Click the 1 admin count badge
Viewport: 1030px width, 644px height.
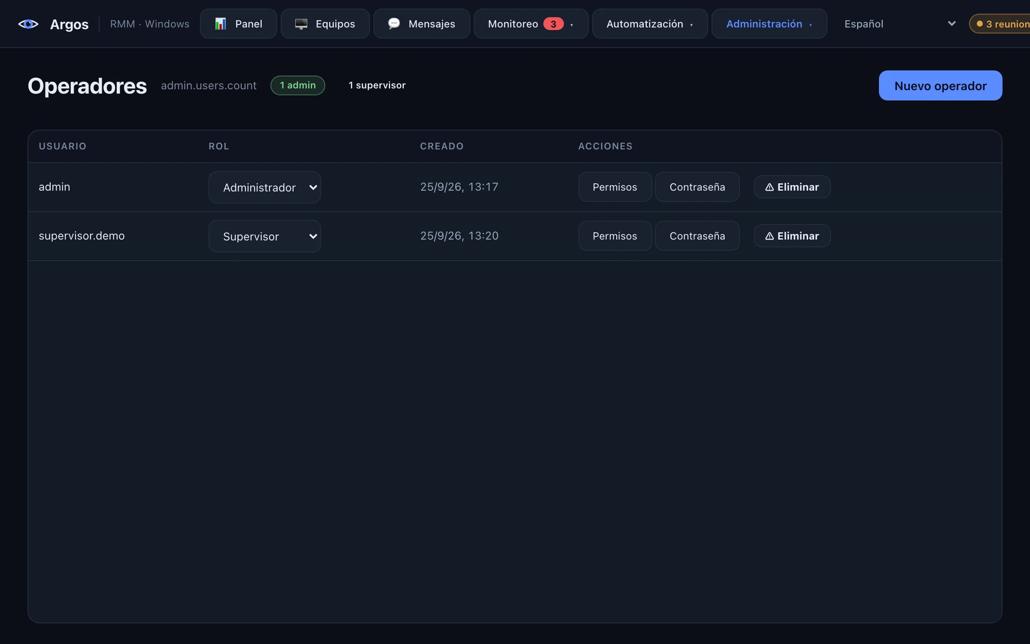click(298, 85)
